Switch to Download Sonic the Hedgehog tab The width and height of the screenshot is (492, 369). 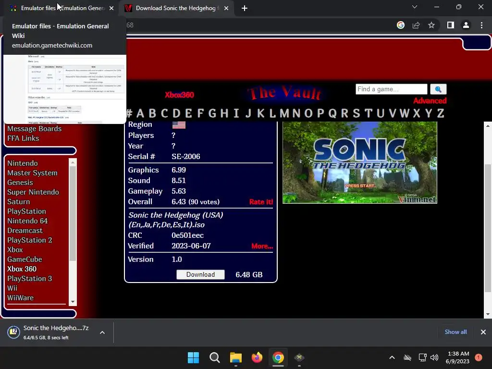click(176, 8)
